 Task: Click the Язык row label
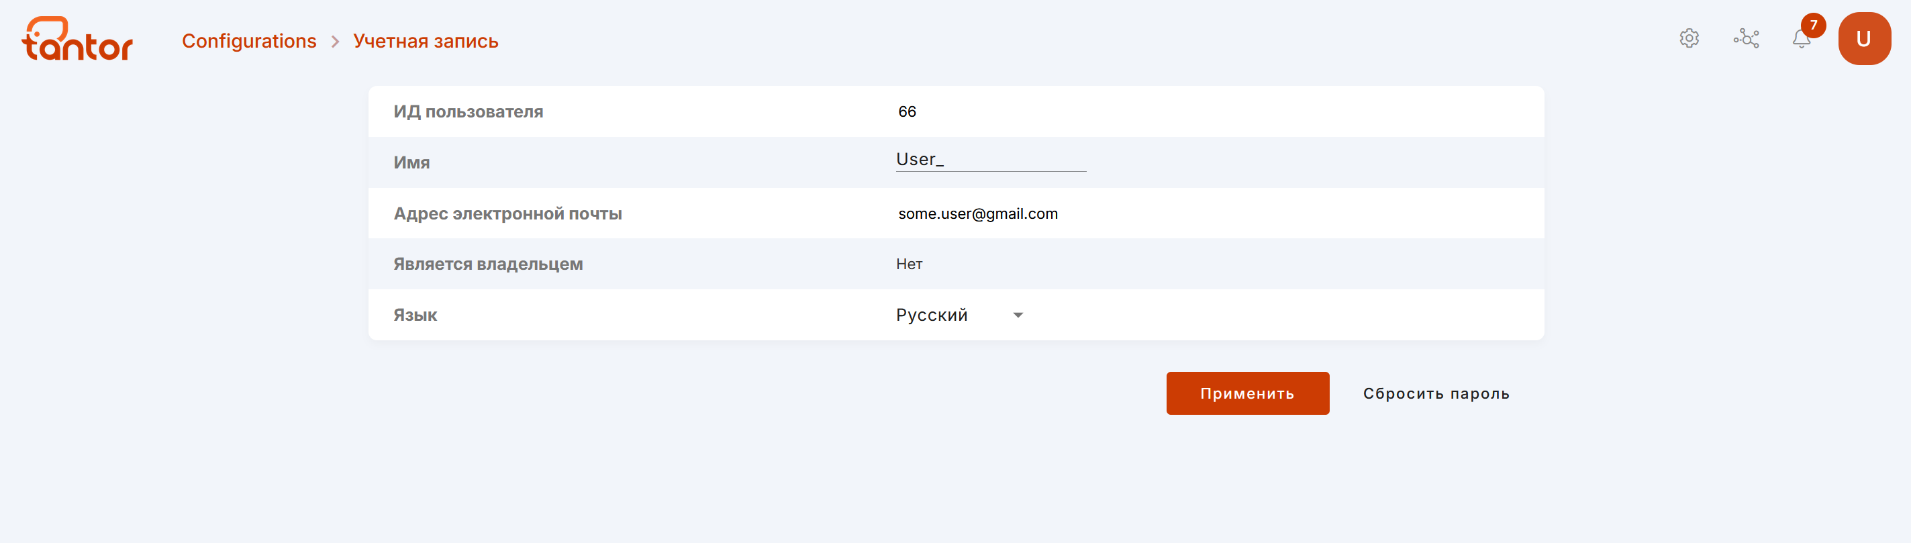415,315
